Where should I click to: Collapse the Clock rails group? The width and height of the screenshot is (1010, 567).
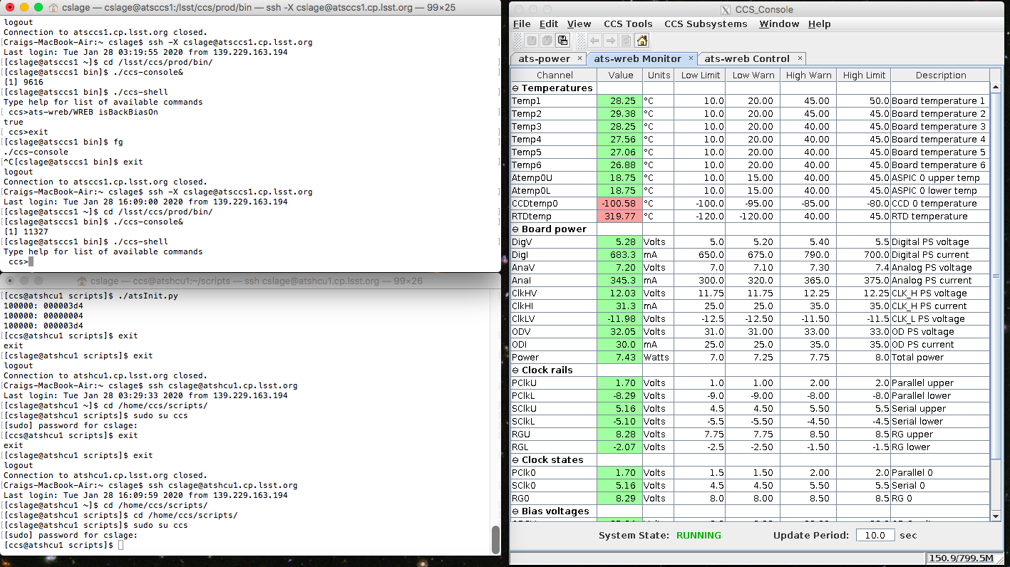click(516, 370)
